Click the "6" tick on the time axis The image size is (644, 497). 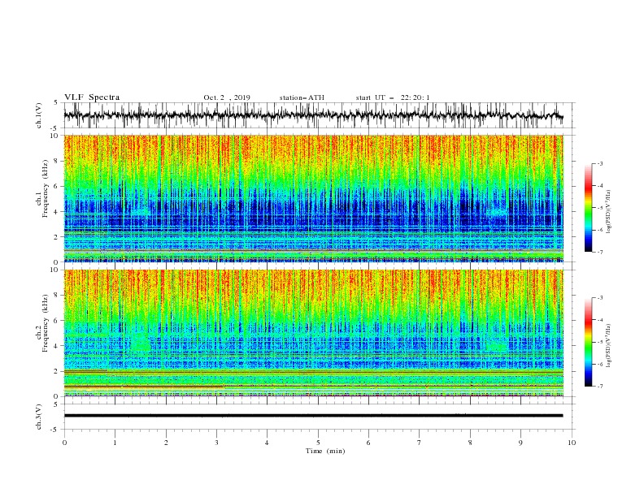[x=368, y=443]
